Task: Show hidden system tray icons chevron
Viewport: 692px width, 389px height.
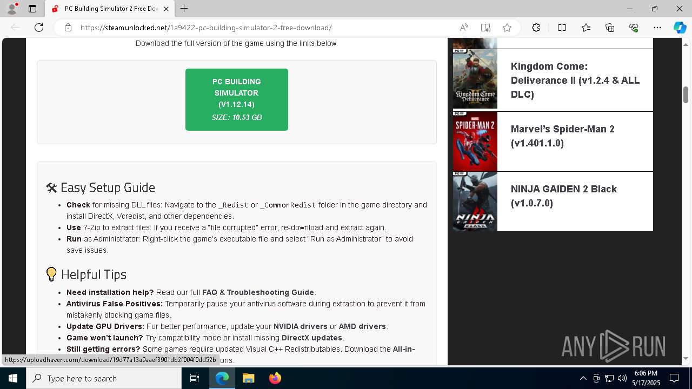Action: [x=583, y=378]
